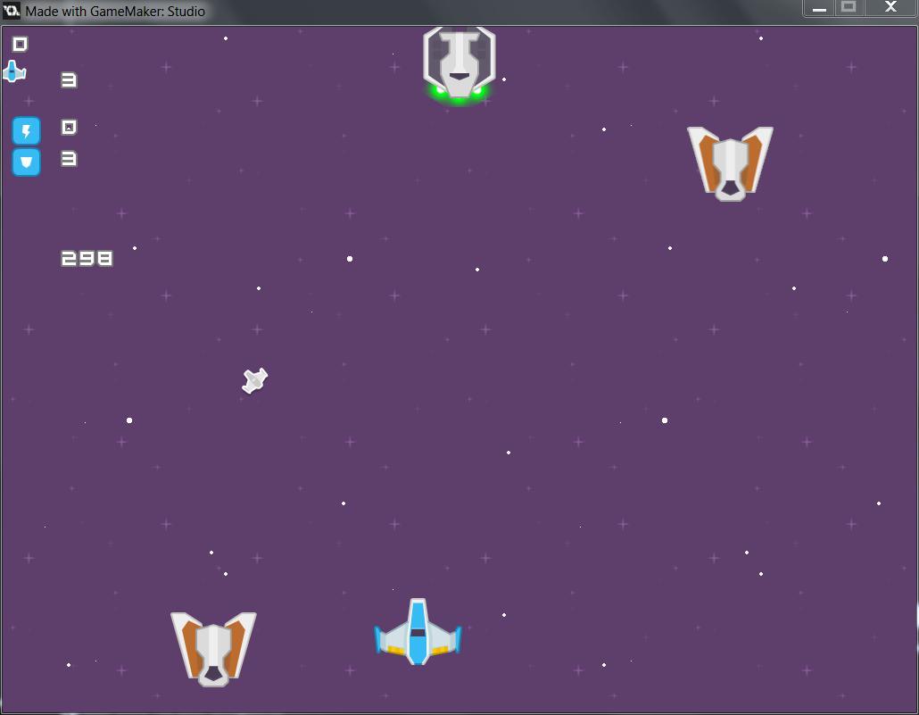The height and width of the screenshot is (715, 919).
Task: Click the square score digit above lives icon
Action: (20, 44)
